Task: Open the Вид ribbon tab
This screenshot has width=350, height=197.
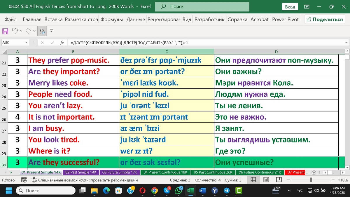Action: click(187, 20)
